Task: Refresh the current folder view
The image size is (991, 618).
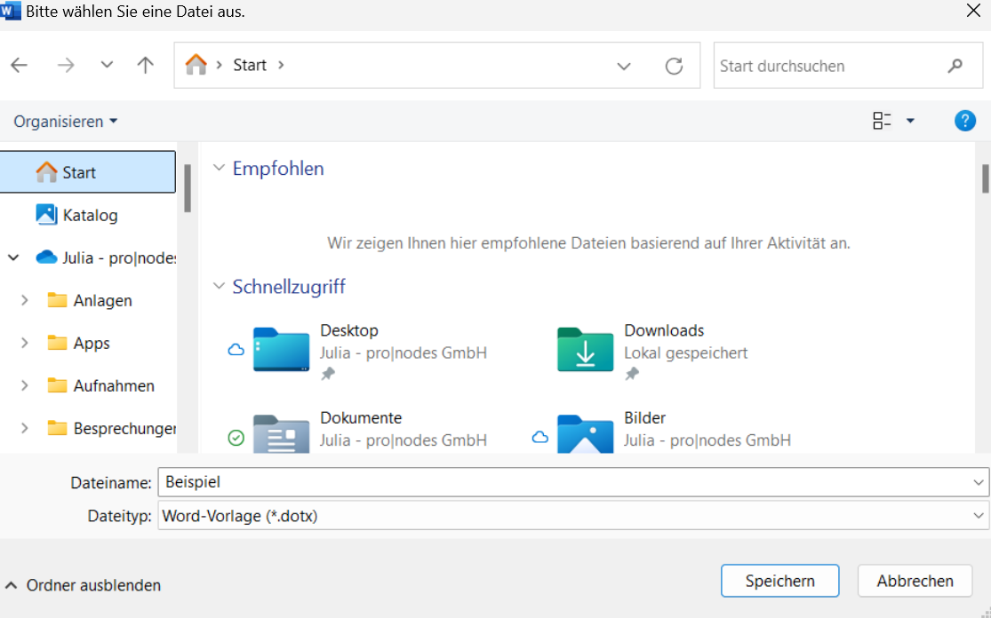Action: point(674,66)
